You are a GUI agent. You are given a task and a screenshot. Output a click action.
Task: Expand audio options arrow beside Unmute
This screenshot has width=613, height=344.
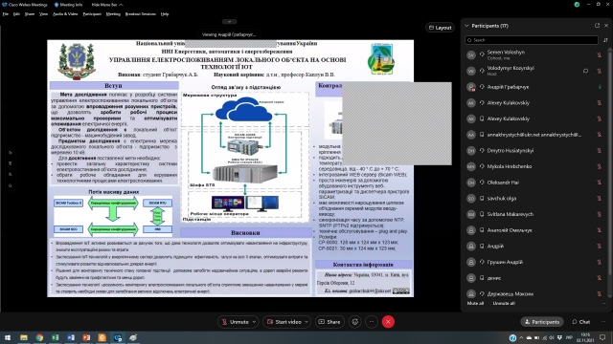pos(254,322)
